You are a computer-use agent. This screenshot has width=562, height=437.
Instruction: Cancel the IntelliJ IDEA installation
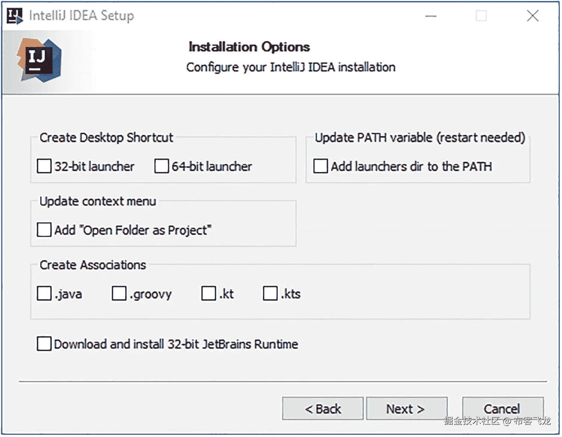tap(502, 409)
